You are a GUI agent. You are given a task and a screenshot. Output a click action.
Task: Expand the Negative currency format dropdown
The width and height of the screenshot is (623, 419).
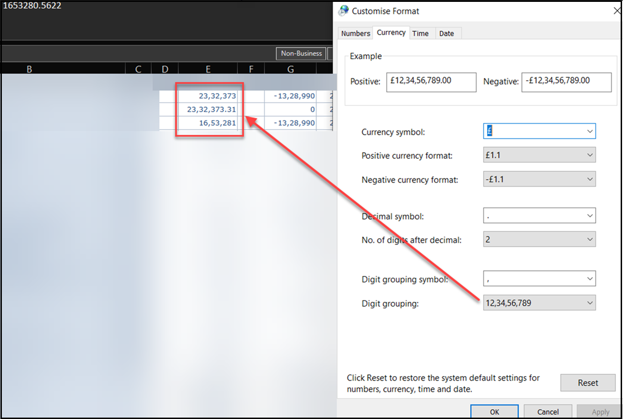[539, 179]
